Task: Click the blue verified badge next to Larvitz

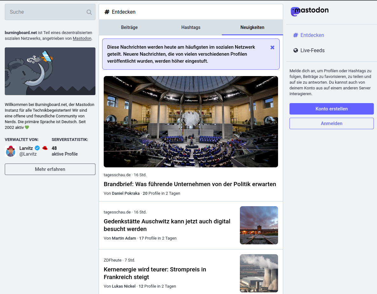Action: pyautogui.click(x=37, y=148)
